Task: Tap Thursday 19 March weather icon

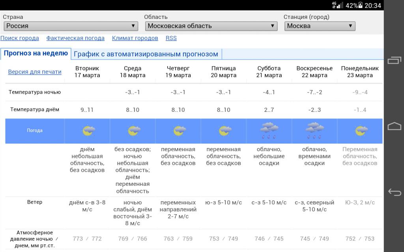Action: point(180,131)
